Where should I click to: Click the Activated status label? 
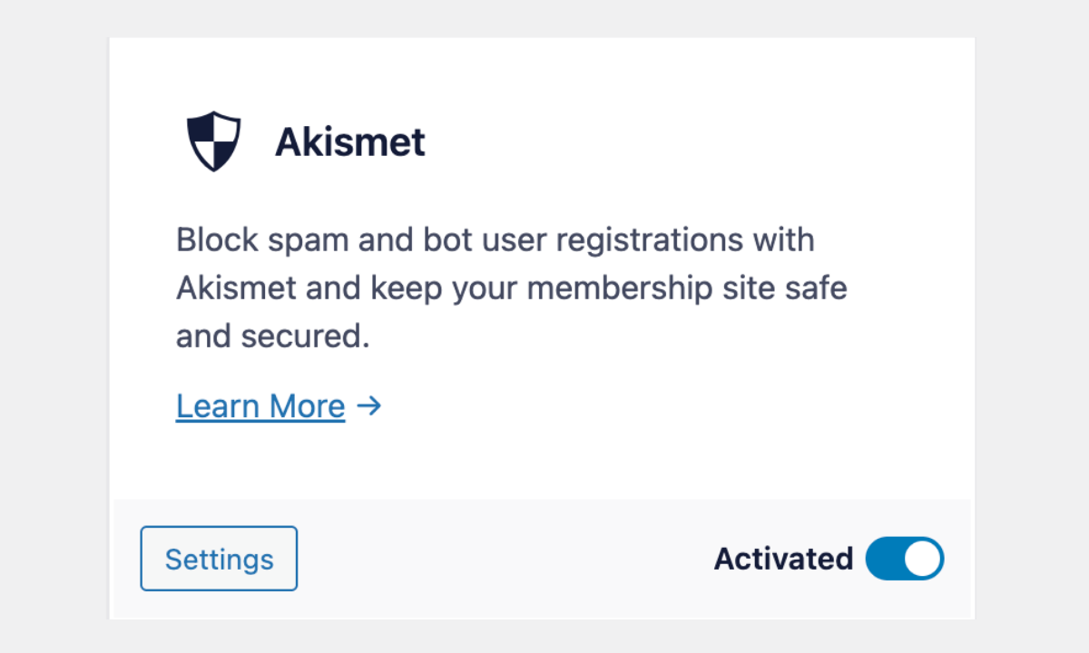(x=783, y=559)
